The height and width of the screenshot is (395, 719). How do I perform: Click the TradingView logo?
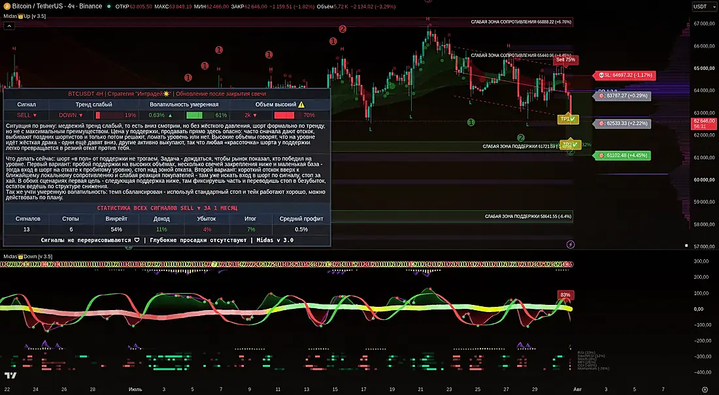click(10, 376)
